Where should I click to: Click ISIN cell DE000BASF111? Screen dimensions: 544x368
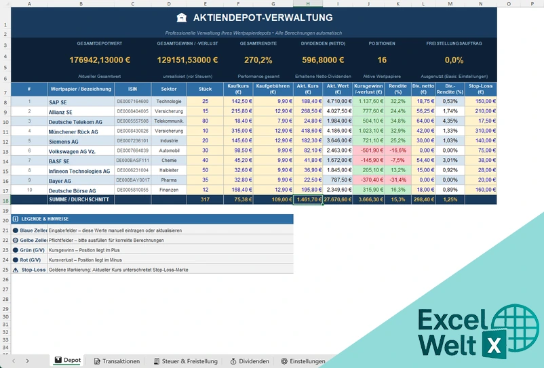coord(132,161)
